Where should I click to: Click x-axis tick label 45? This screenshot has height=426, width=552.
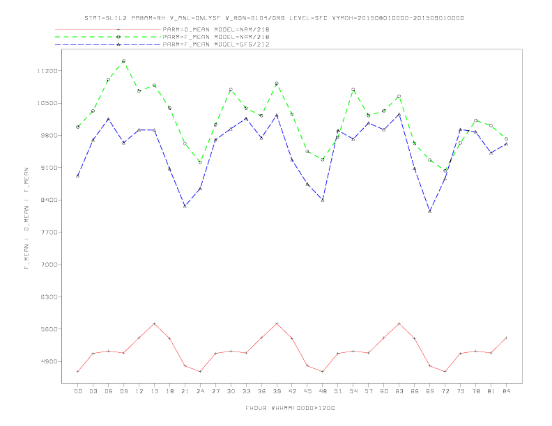(307, 391)
